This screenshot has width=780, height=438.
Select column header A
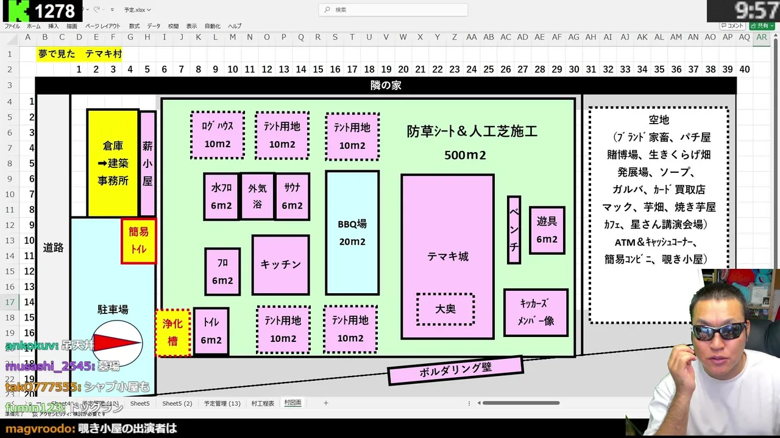(x=27, y=37)
